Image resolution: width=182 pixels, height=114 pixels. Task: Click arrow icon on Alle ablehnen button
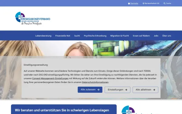click(154, 90)
